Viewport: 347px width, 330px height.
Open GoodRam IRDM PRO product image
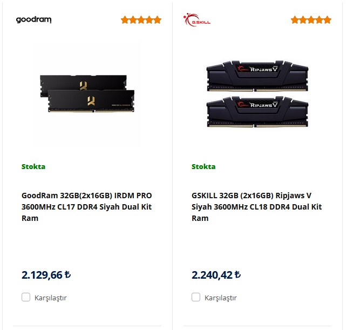(87, 93)
